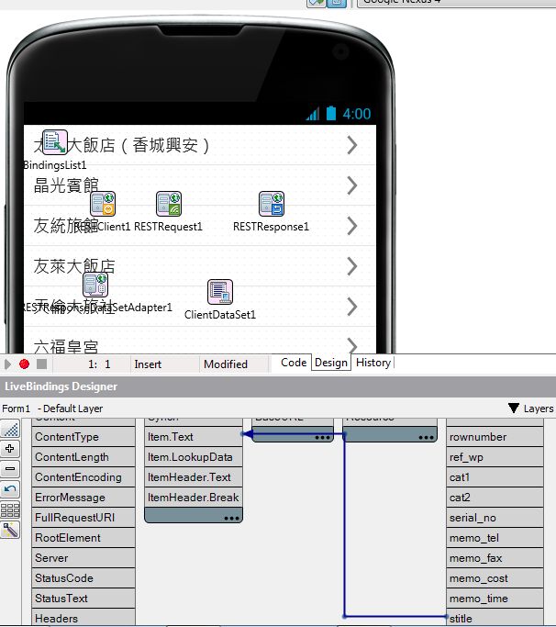Select the stitle field
556x627 pixels.
495,618
